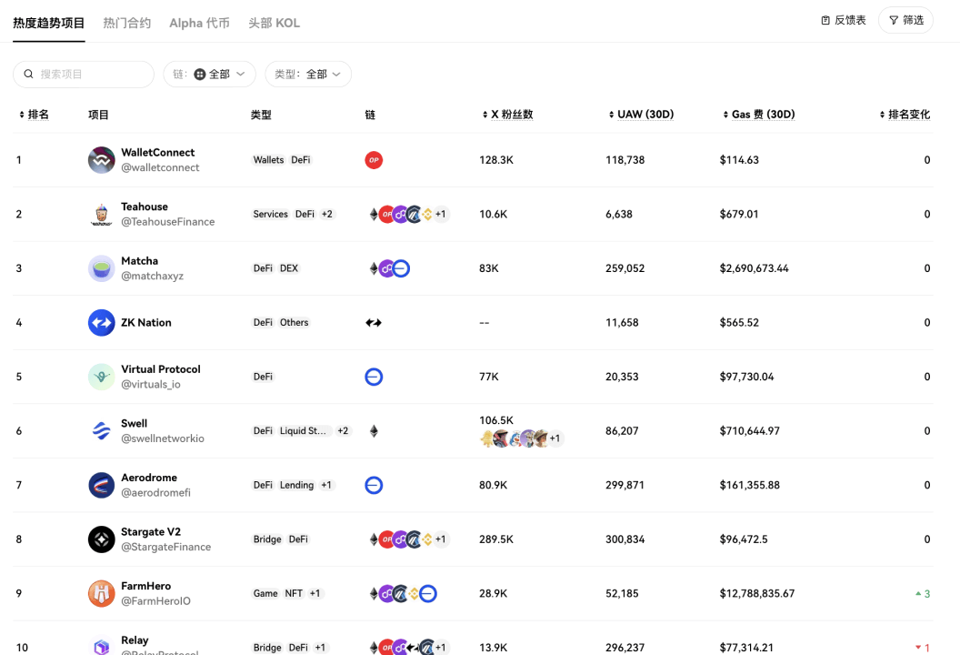
Task: Click the Optimism chain icon in WalletConnect row
Action: [x=374, y=160]
